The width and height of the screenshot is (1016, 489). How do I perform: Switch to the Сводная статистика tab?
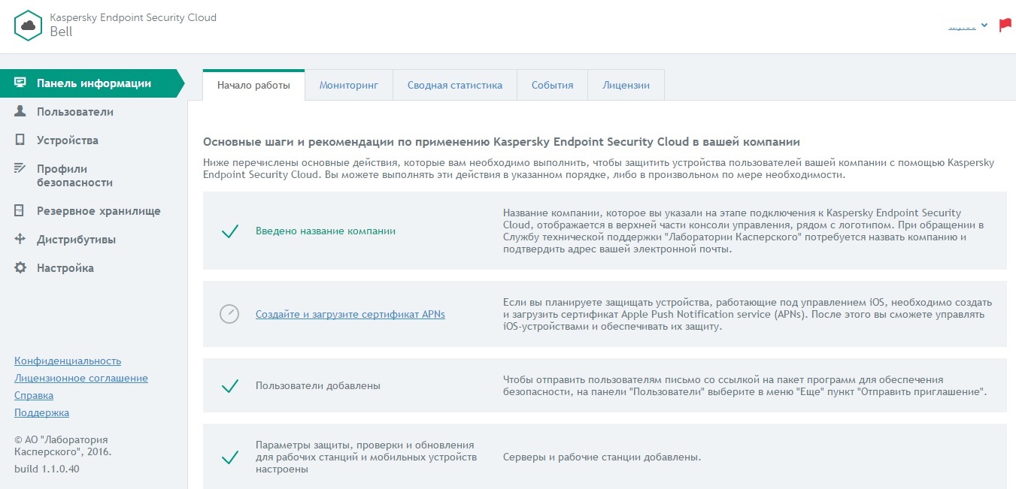(x=455, y=85)
